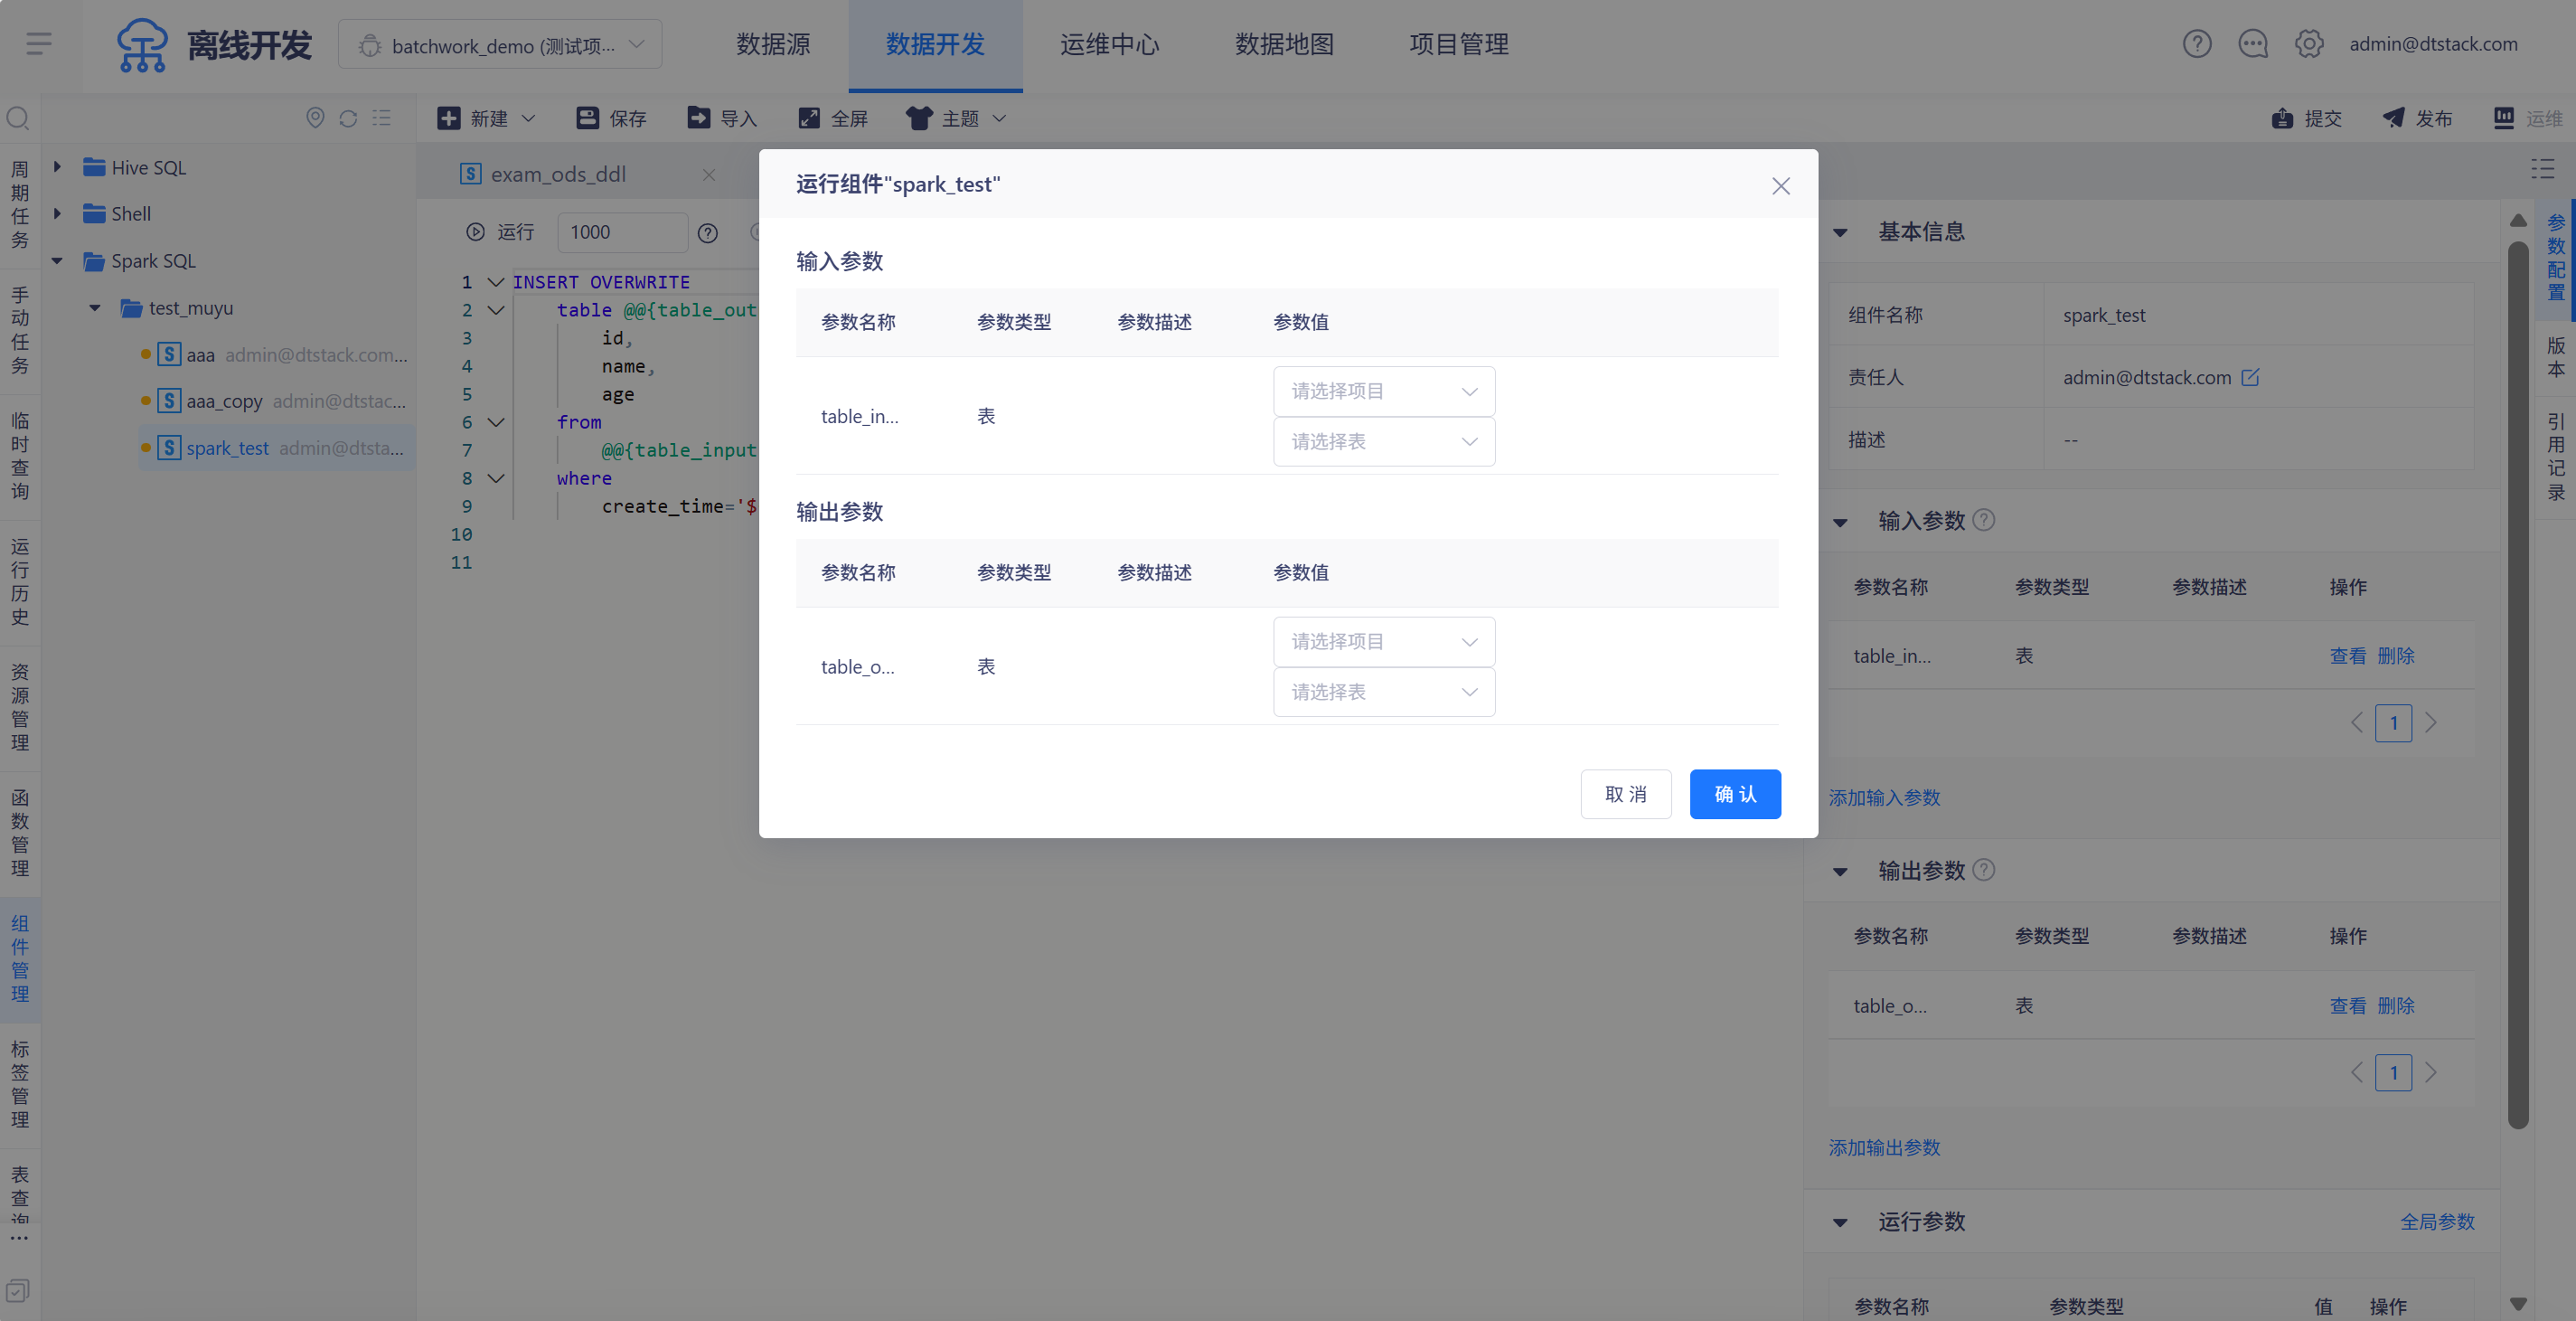Image resolution: width=2576 pixels, height=1321 pixels.
Task: Open 参数配置 in the right sidebar
Action: [2556, 258]
